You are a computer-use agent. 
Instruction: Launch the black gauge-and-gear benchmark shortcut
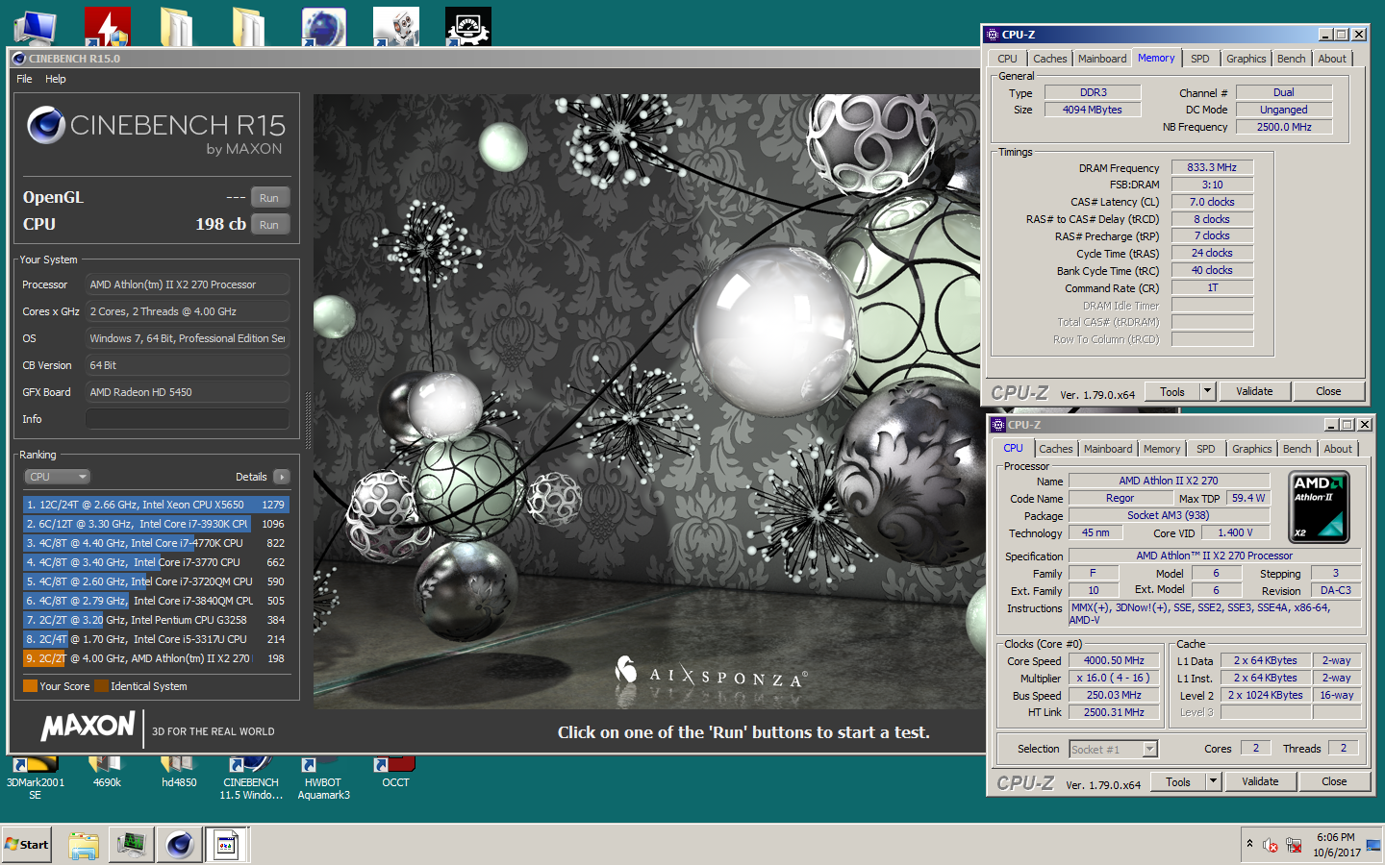(x=468, y=28)
